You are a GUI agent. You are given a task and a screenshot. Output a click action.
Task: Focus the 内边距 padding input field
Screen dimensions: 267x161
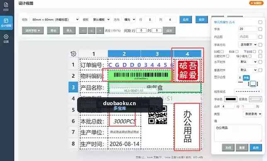click(248, 36)
